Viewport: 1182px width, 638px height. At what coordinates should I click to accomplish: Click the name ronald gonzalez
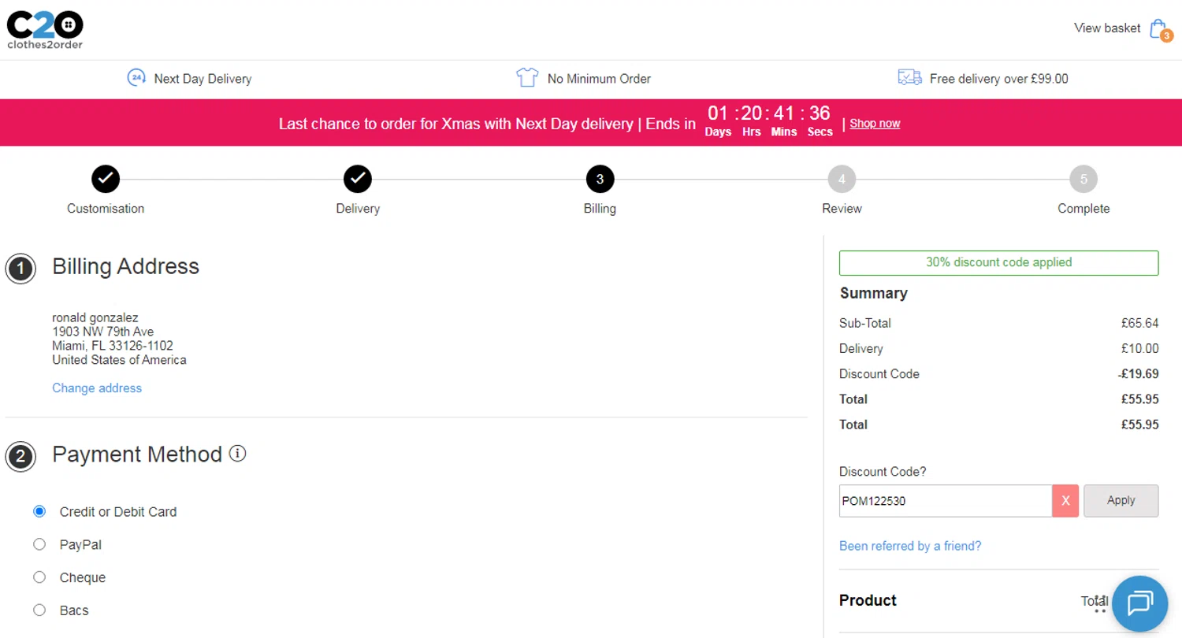(95, 317)
